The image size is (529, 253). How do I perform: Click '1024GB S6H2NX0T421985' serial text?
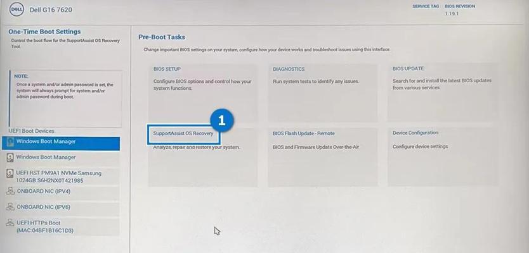(x=50, y=181)
